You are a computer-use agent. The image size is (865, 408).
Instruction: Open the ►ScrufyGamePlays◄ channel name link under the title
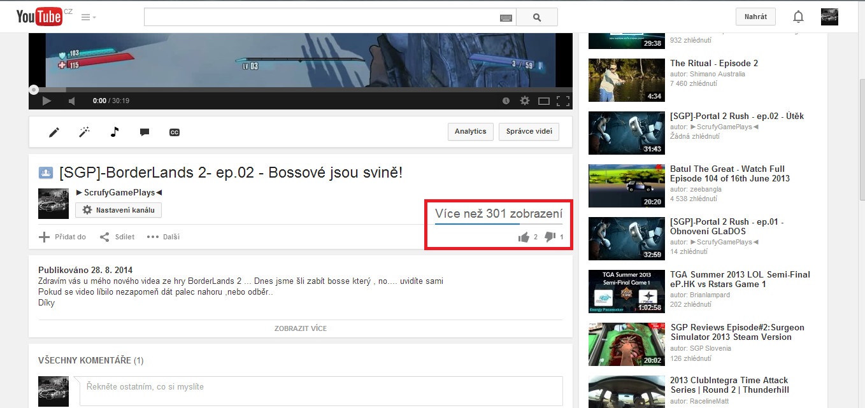pyautogui.click(x=119, y=192)
